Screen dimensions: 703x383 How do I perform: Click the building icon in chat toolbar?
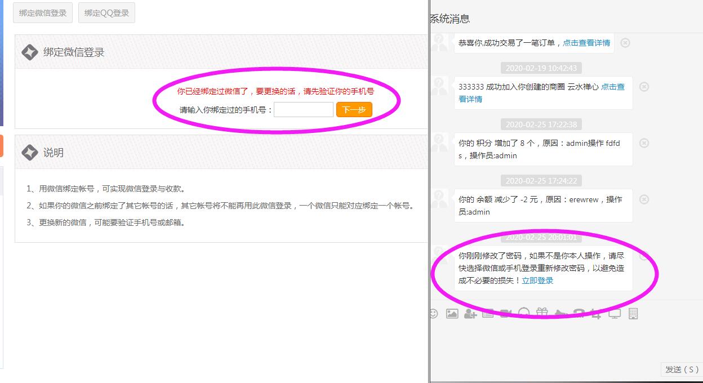point(633,314)
